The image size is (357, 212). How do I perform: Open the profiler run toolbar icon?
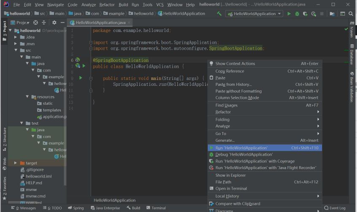click(x=314, y=13)
